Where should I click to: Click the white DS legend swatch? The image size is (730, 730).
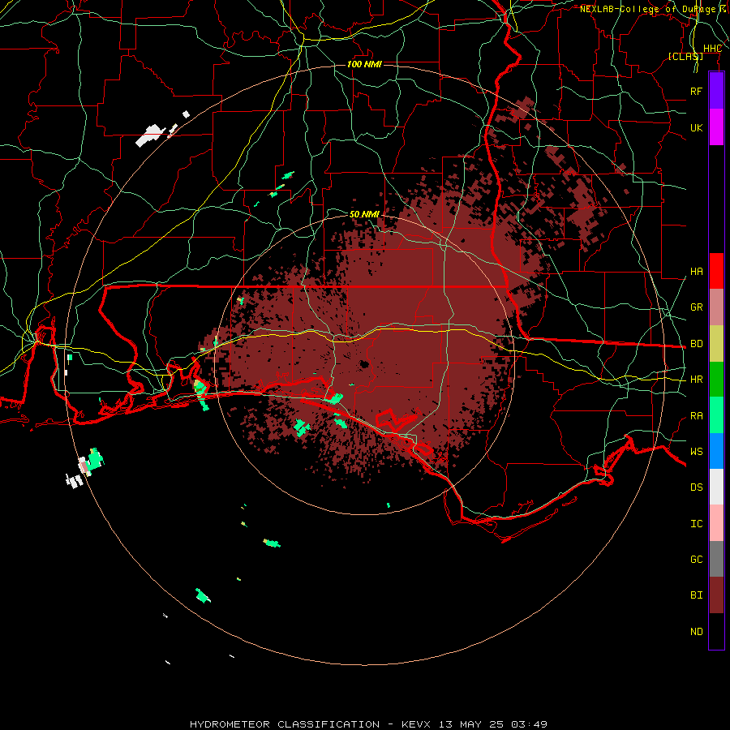click(716, 487)
